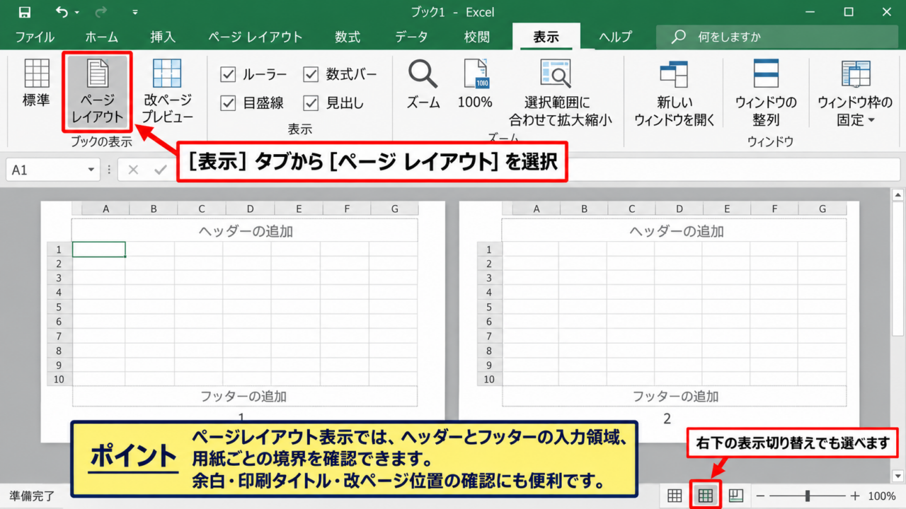Open the ヘルプ tab
This screenshot has width=906, height=509.
coord(615,37)
